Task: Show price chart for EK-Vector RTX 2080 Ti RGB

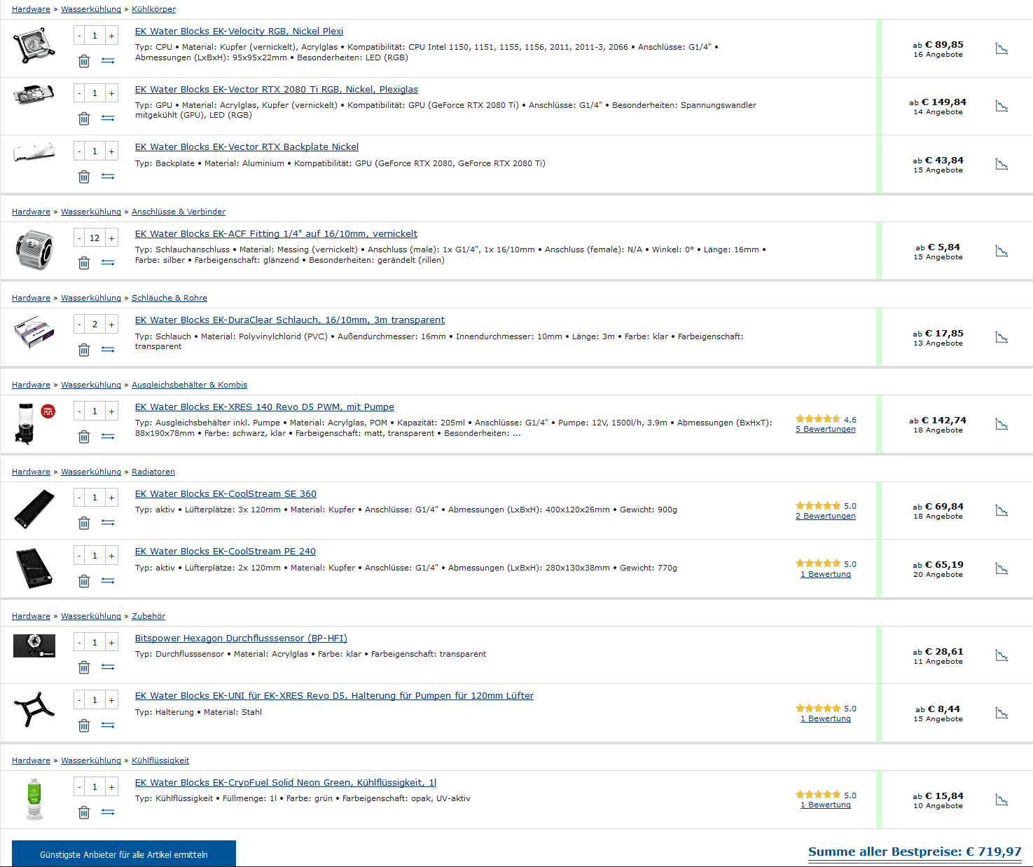Action: click(1002, 106)
